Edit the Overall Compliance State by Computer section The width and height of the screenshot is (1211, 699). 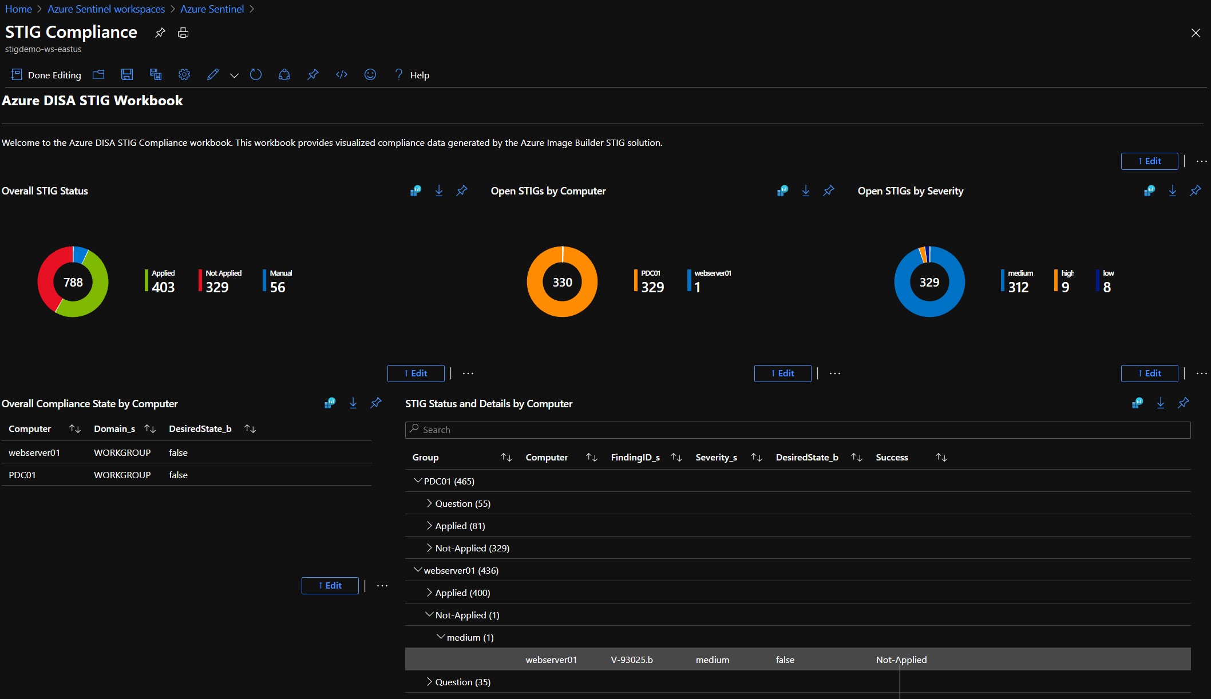330,586
